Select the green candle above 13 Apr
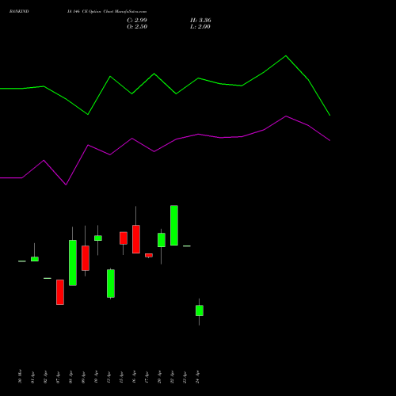The image size is (396, 396). pos(111,284)
